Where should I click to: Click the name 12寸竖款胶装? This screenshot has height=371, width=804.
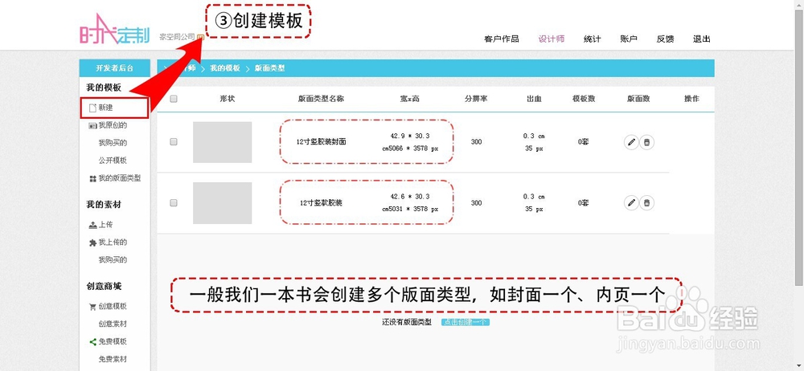click(321, 203)
